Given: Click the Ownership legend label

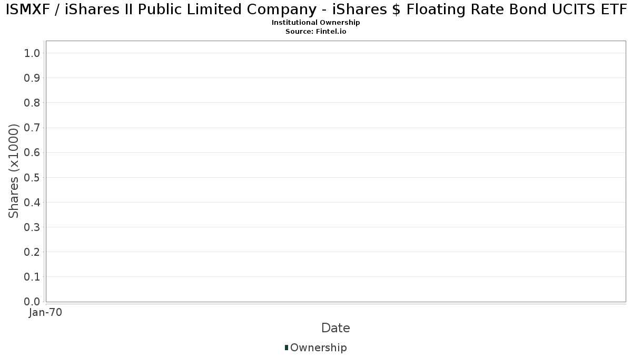Looking at the screenshot, I should point(318,348).
